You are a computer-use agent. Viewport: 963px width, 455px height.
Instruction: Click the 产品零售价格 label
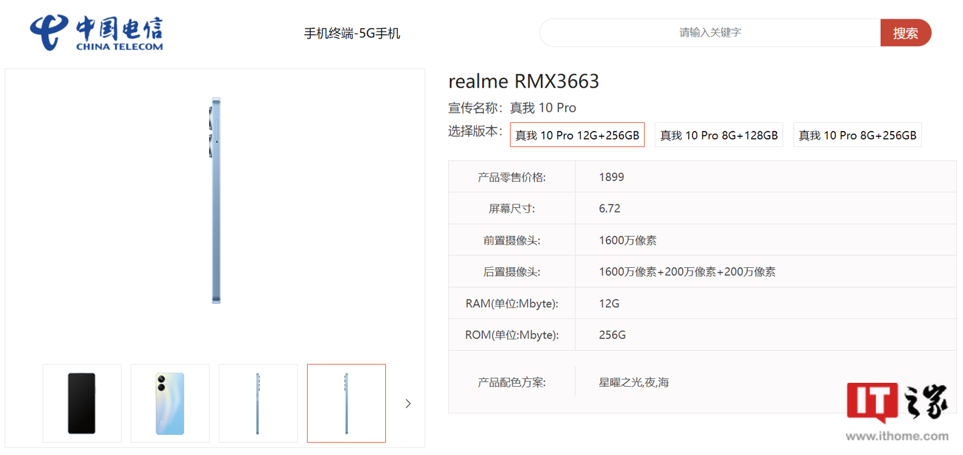point(512,177)
